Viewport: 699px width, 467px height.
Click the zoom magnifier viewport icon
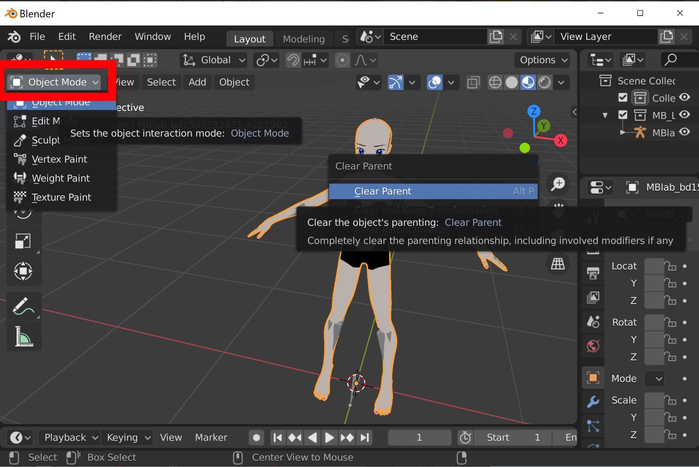(558, 184)
